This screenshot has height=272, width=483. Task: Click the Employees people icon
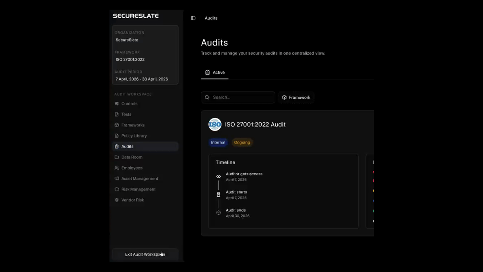(117, 168)
